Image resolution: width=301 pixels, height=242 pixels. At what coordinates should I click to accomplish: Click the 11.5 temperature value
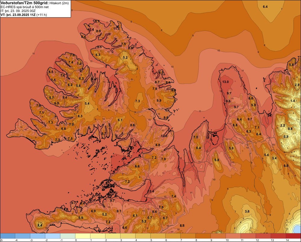[116, 29]
